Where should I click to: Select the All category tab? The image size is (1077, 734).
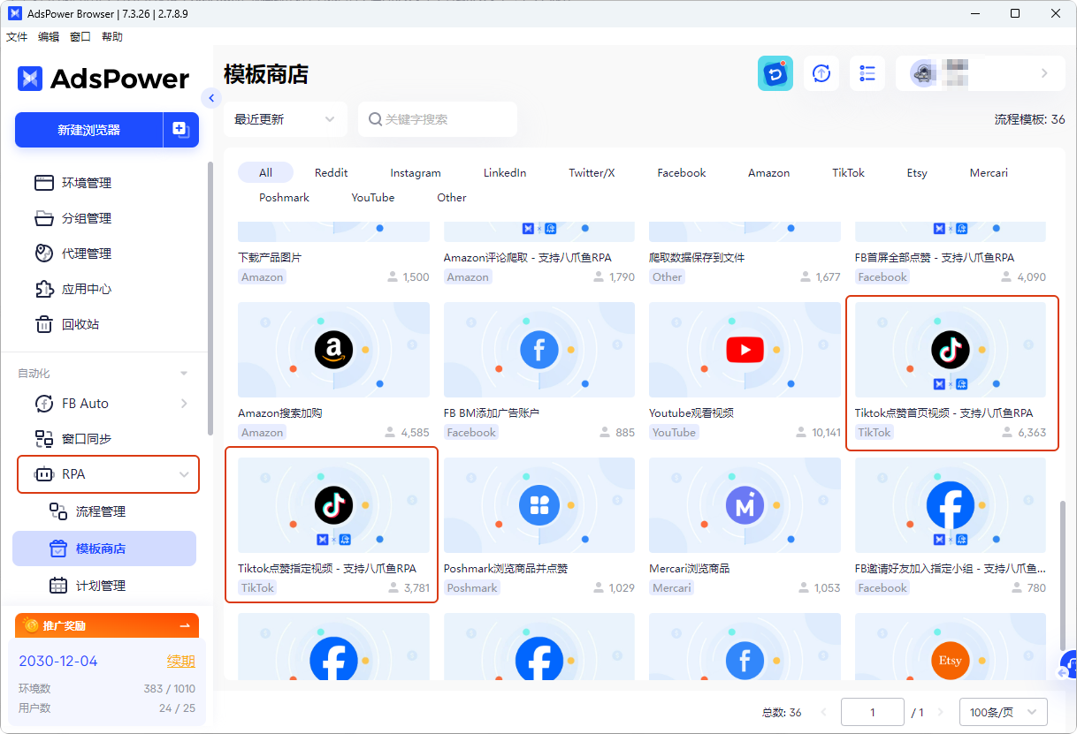tap(265, 172)
